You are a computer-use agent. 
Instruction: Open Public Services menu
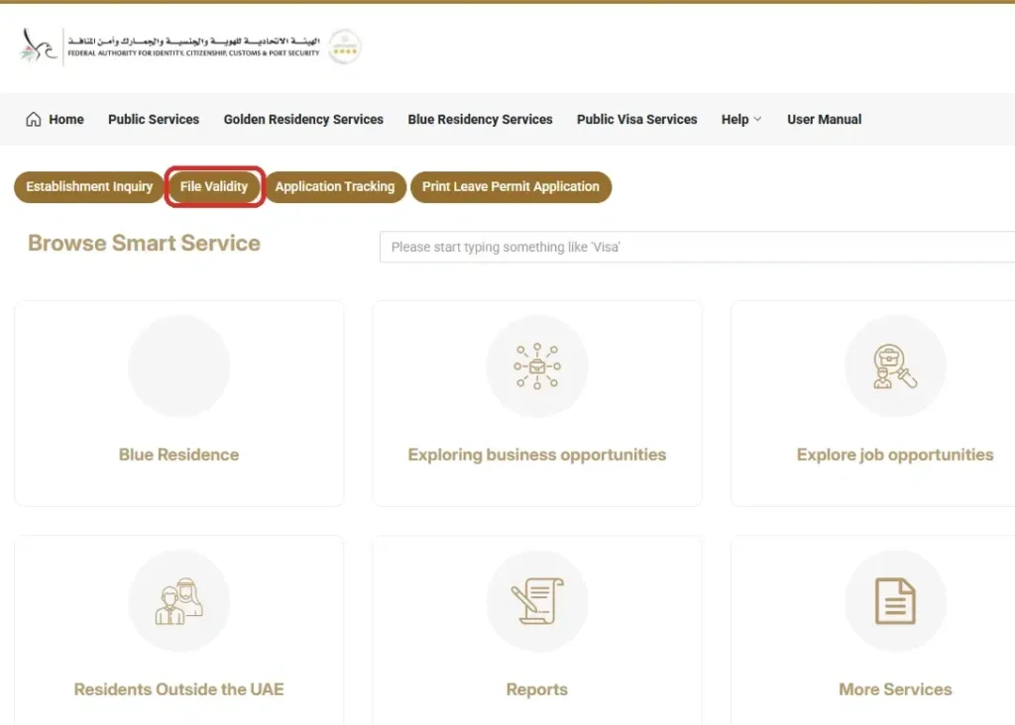tap(154, 119)
